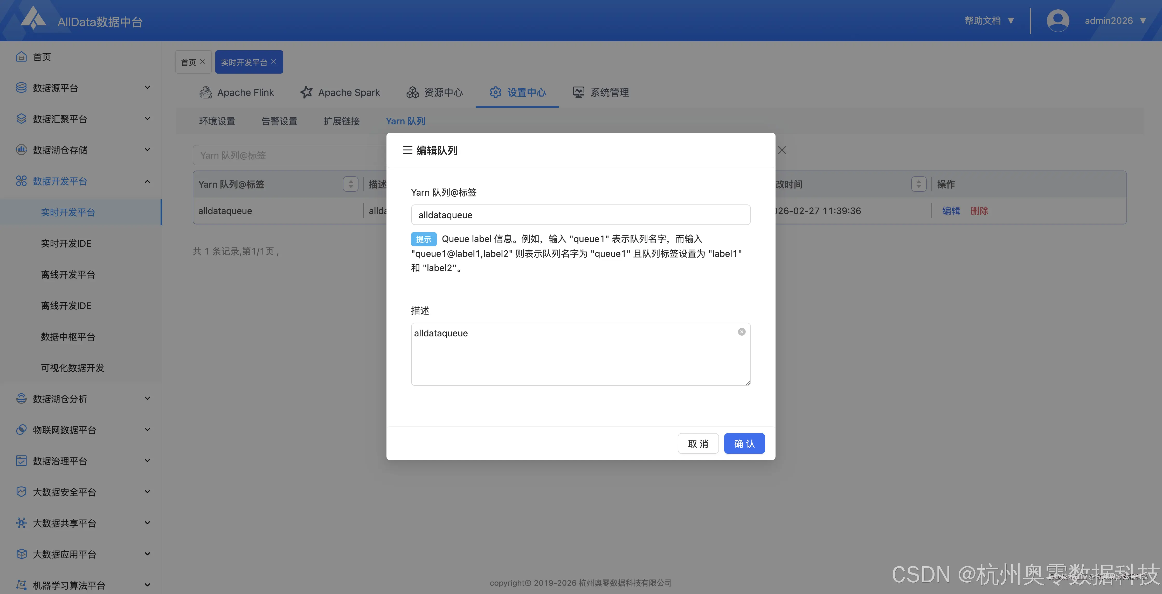This screenshot has width=1162, height=594.
Task: Click the menu icon beside 编辑队列 title
Action: point(407,150)
